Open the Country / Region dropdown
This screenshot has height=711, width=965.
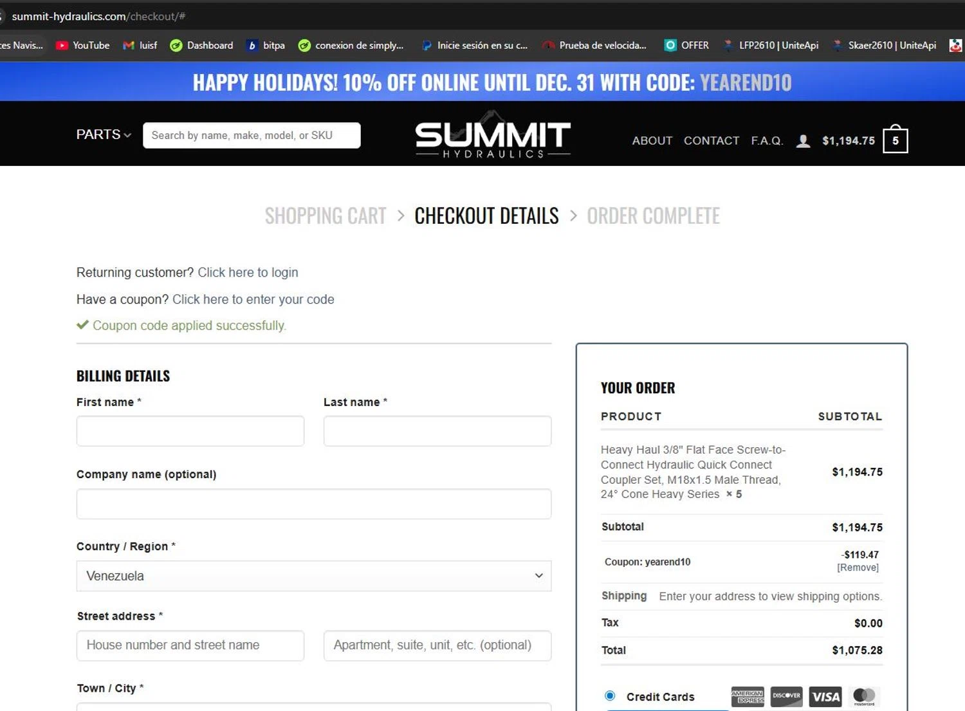click(314, 576)
